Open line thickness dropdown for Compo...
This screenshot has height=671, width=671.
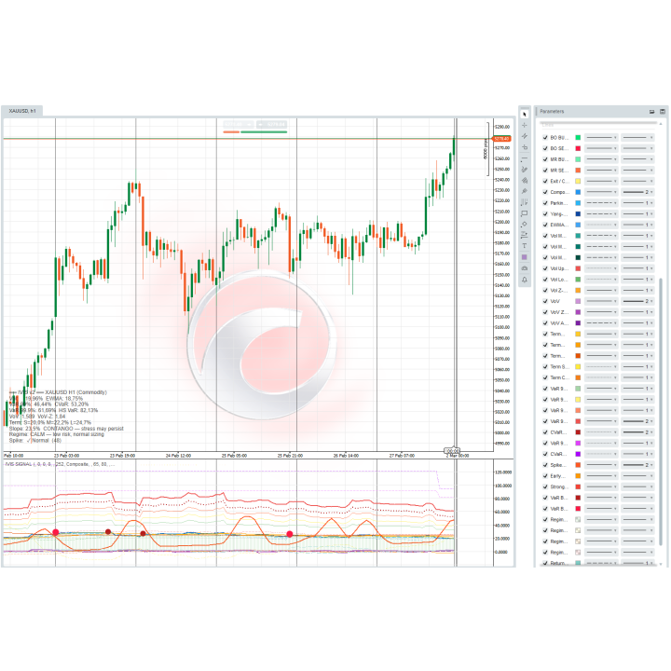[x=637, y=192]
